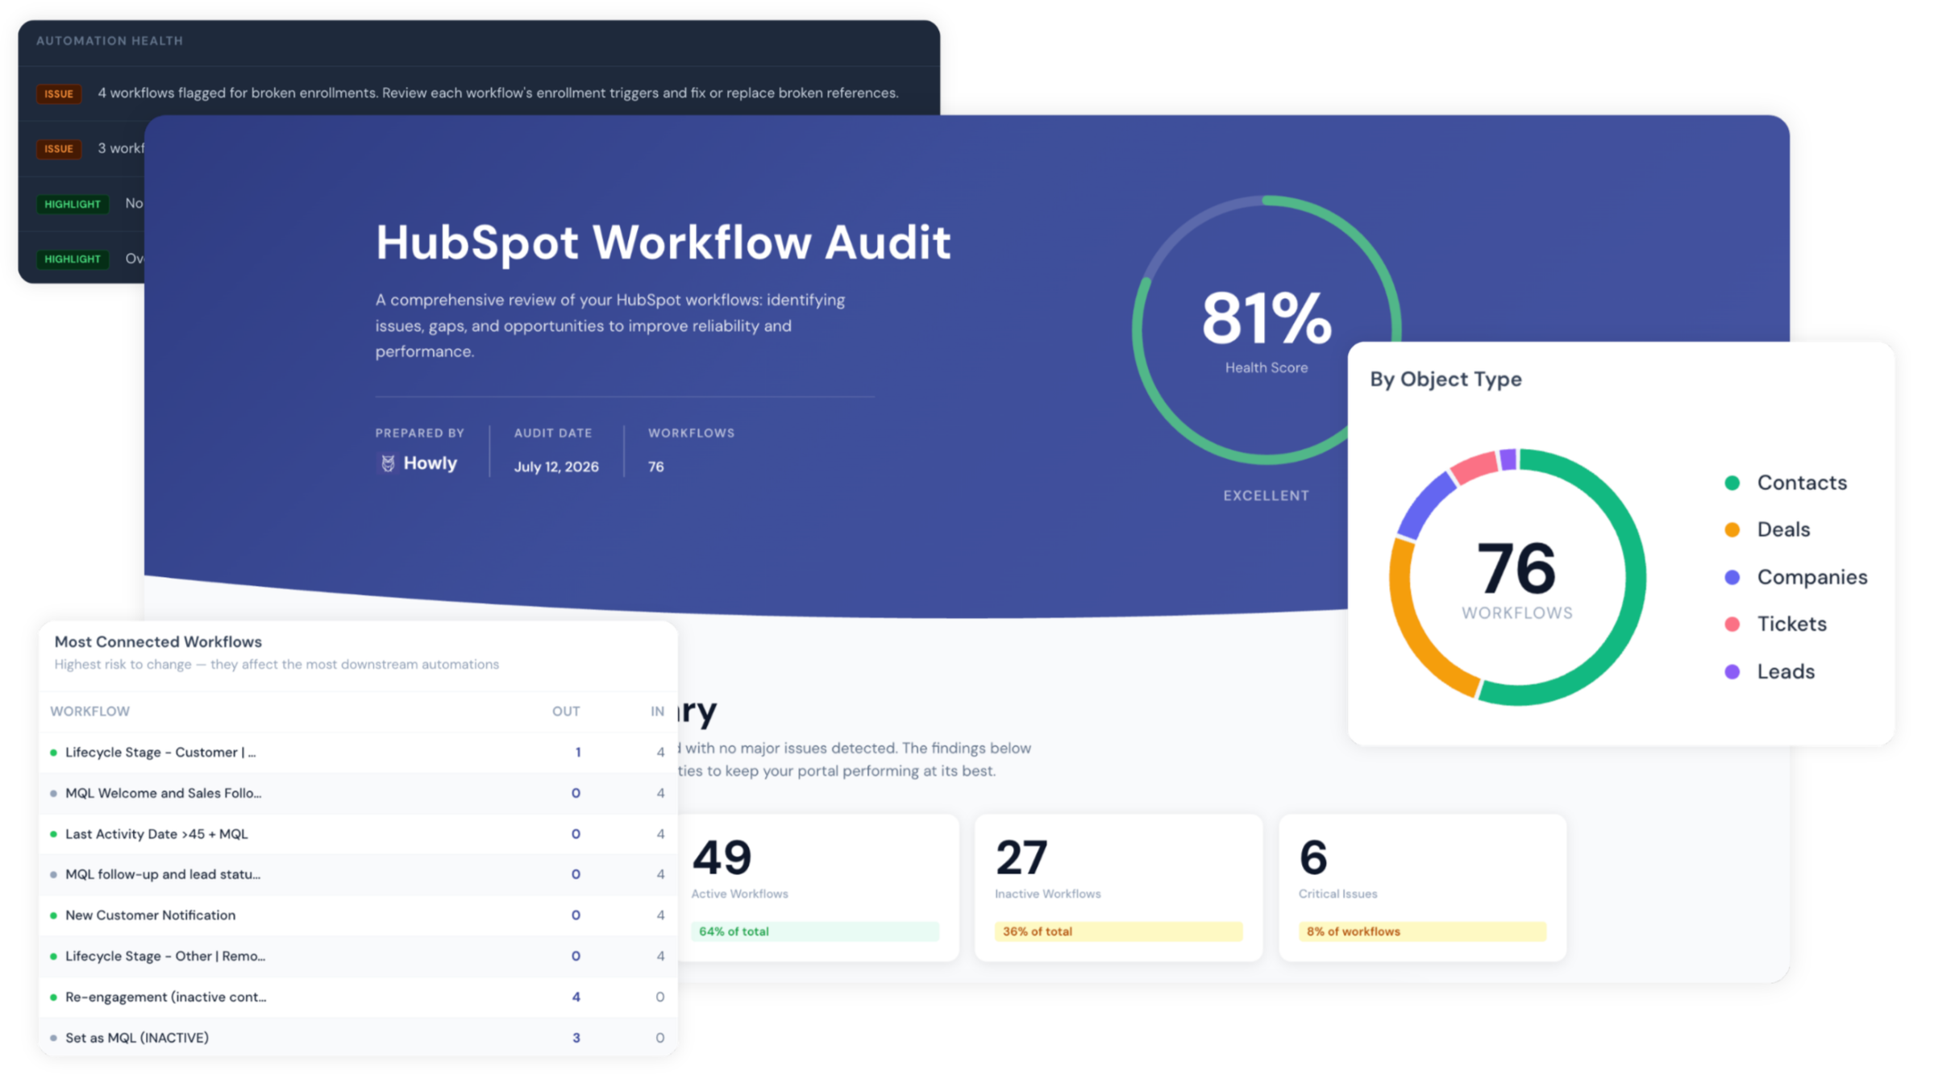This screenshot has height=1087, width=1934.
Task: Click the pink Tickets legend dot
Action: [x=1732, y=624]
